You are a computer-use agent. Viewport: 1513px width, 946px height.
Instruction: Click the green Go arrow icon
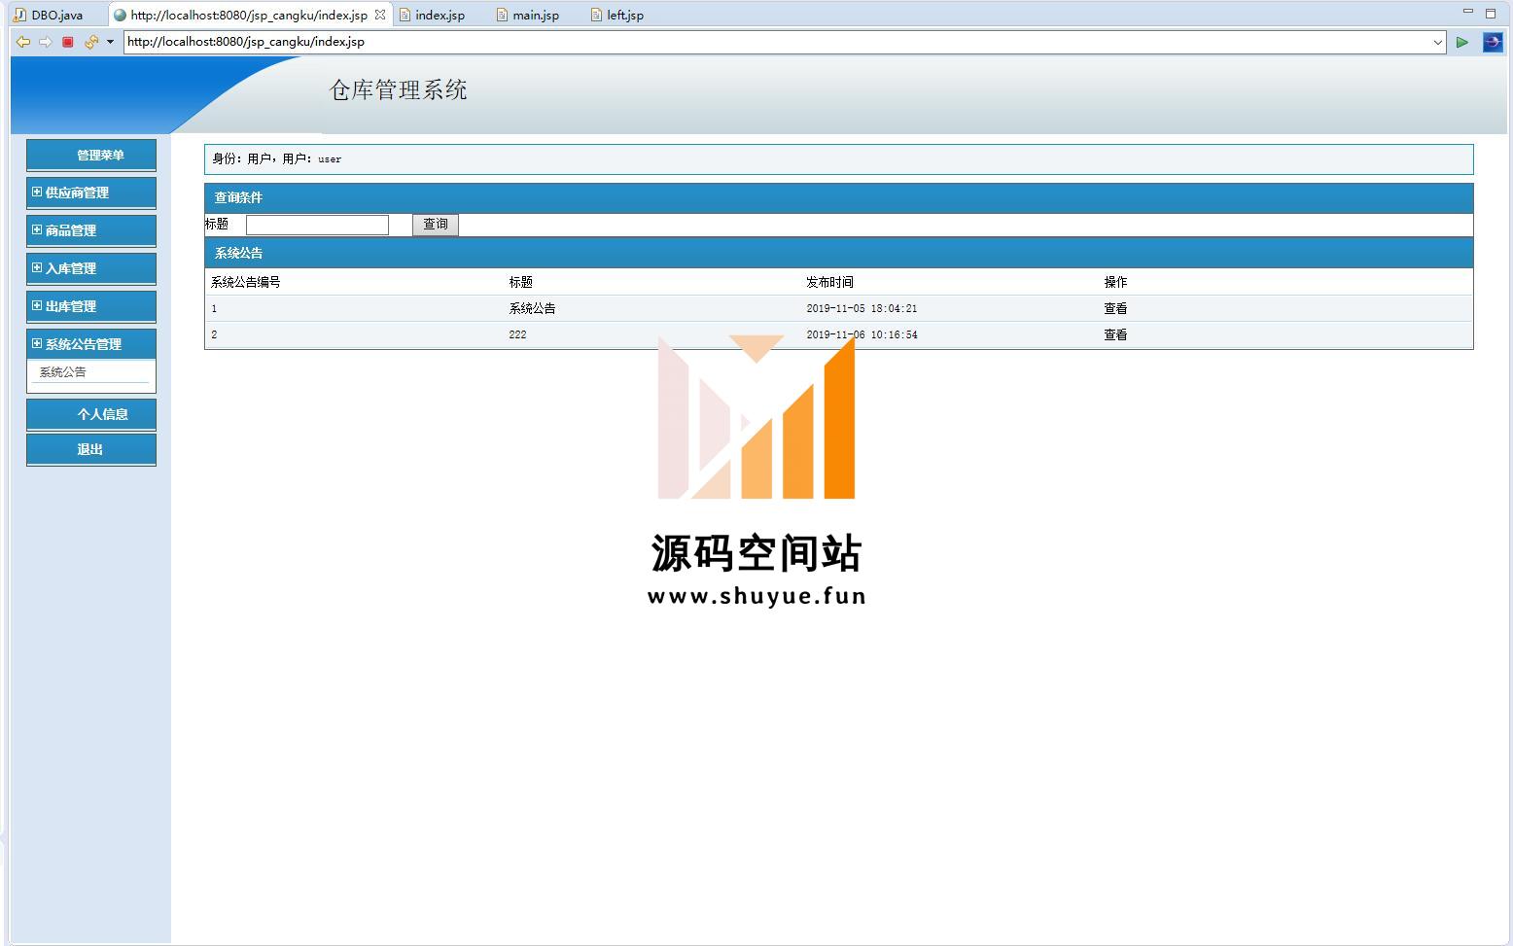coord(1461,42)
